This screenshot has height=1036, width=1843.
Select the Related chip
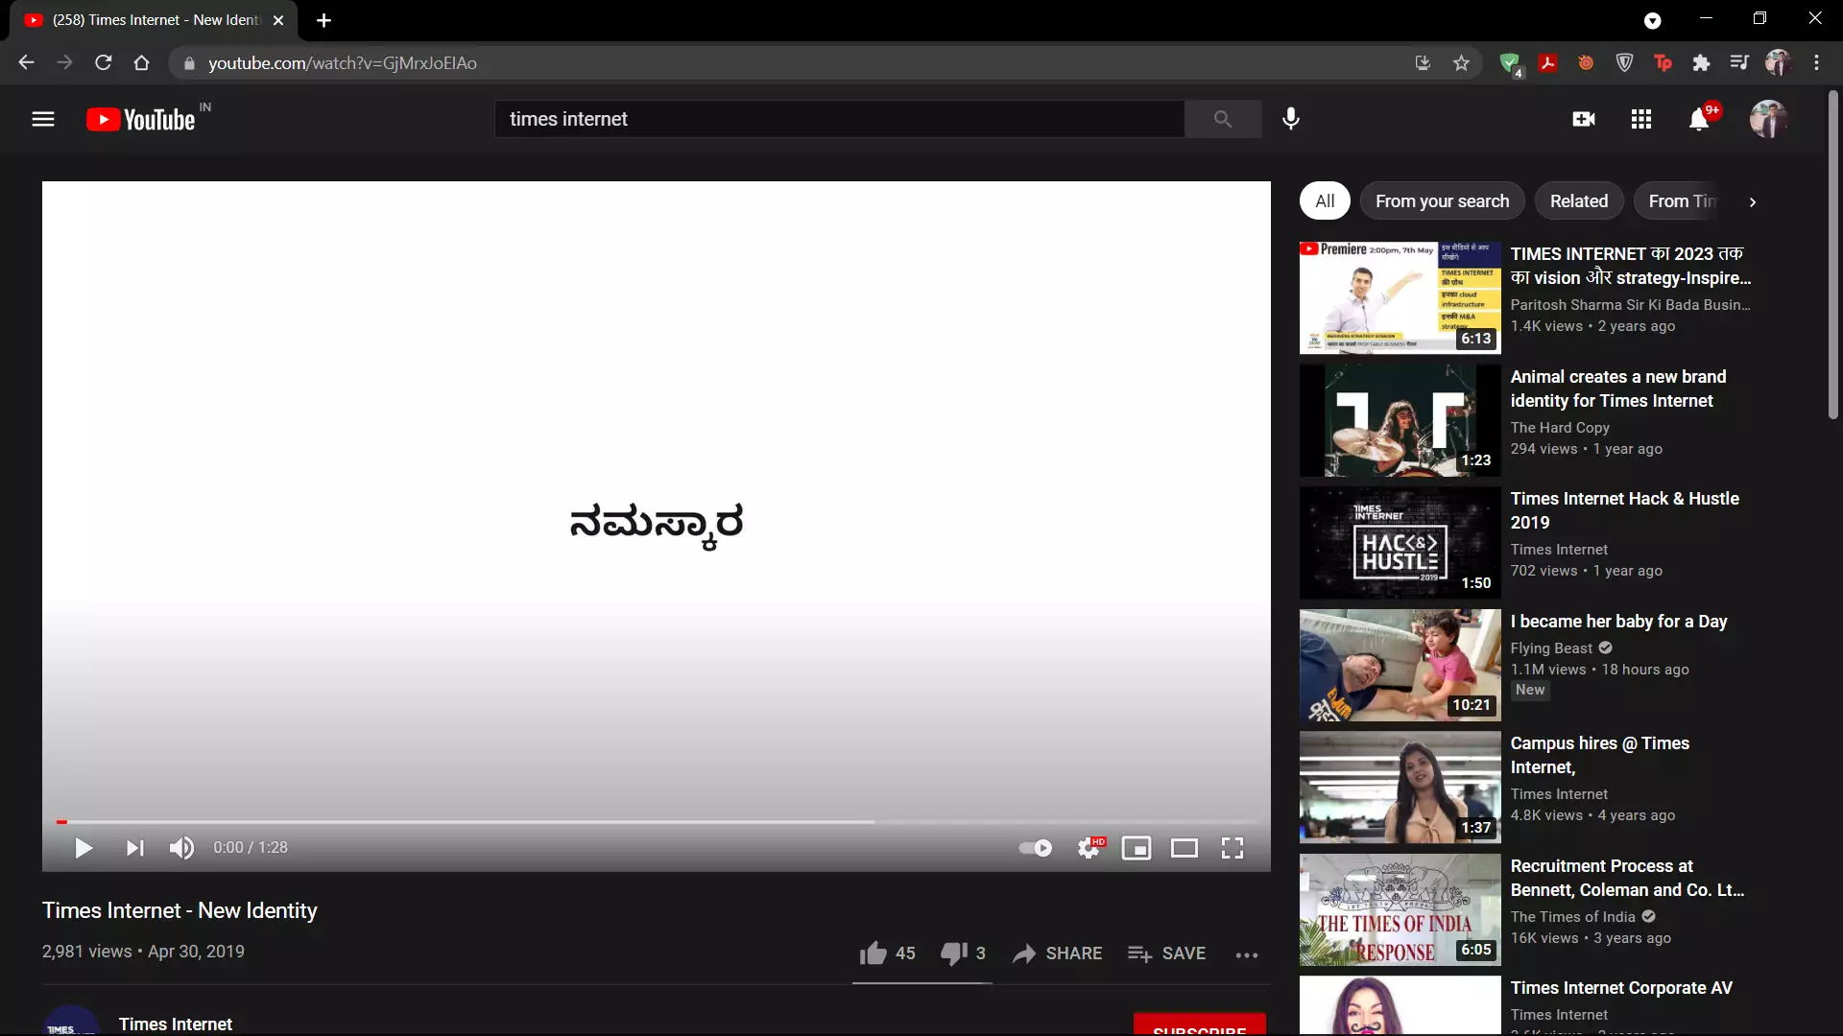[x=1578, y=201]
